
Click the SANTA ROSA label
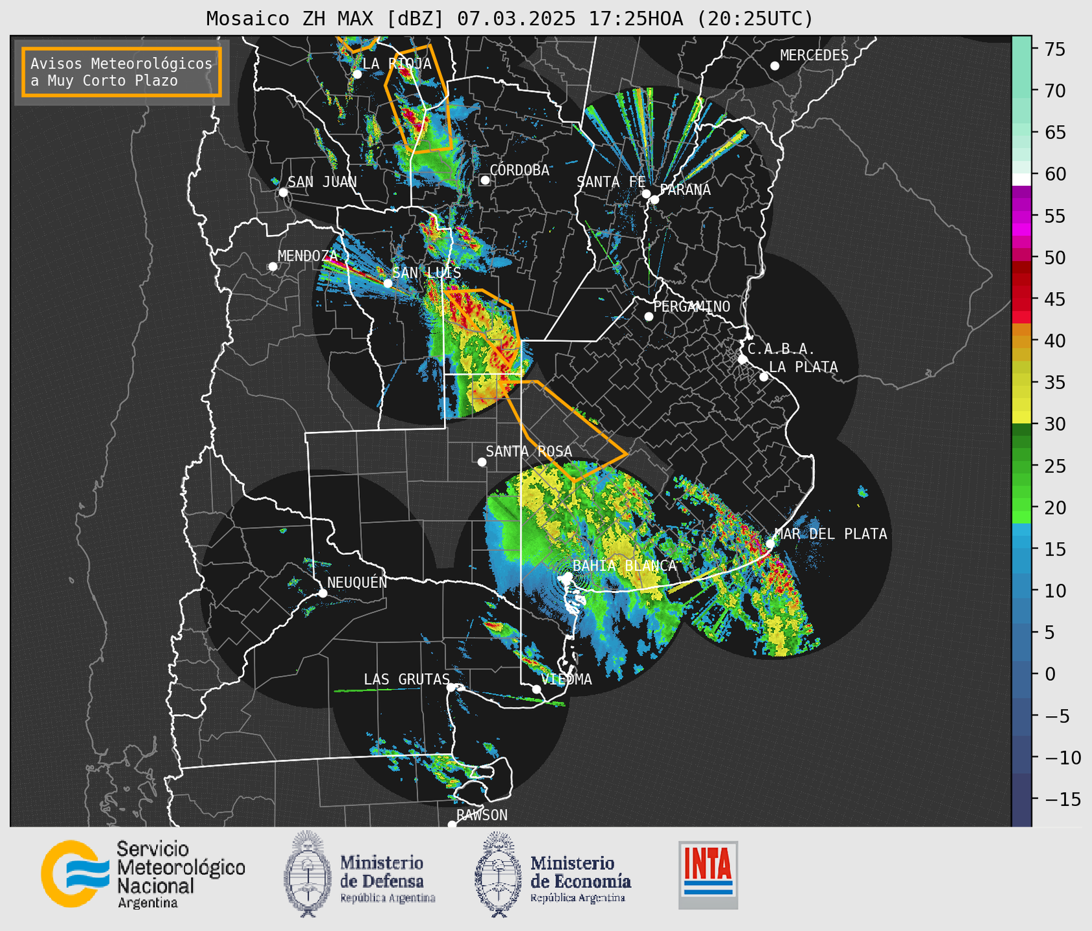click(529, 451)
